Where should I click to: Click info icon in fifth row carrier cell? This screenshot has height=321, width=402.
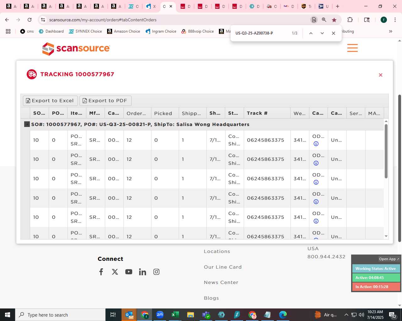316,221
